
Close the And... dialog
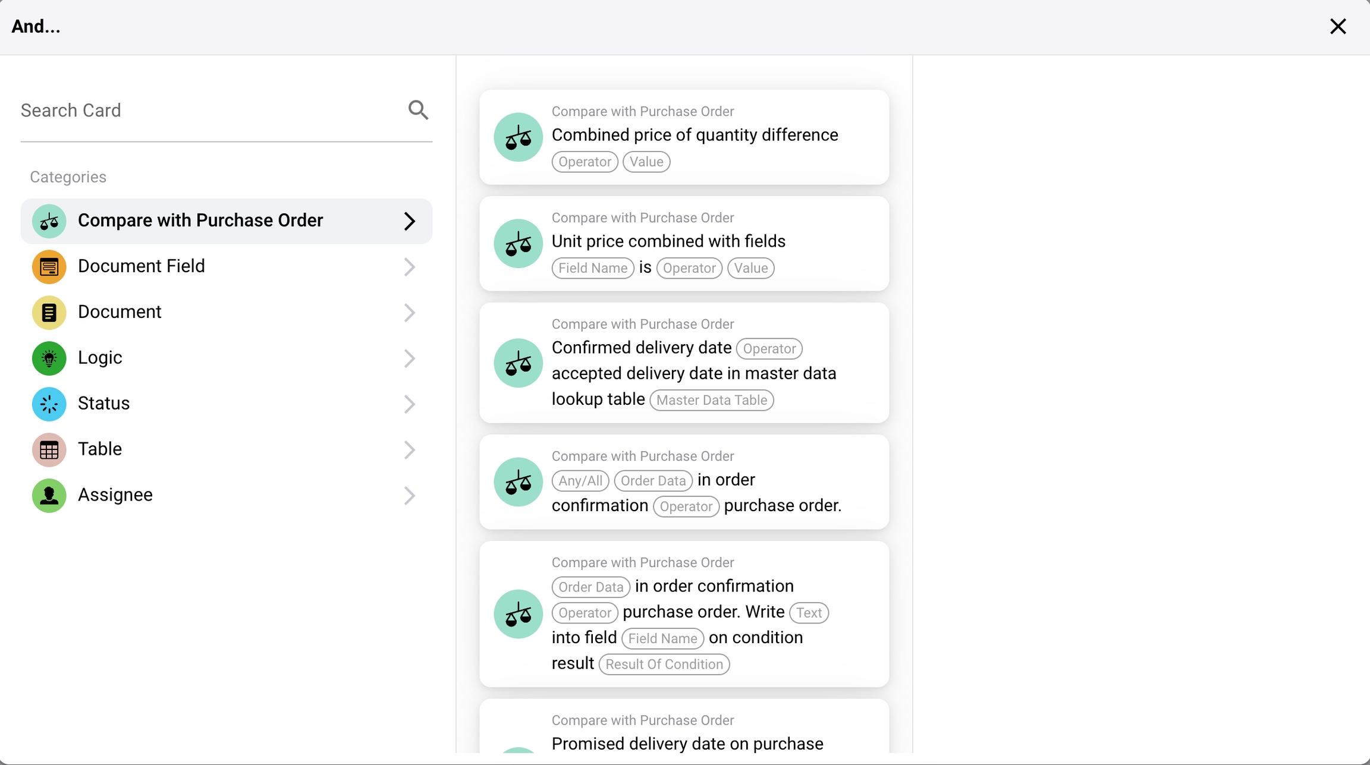coord(1337,26)
